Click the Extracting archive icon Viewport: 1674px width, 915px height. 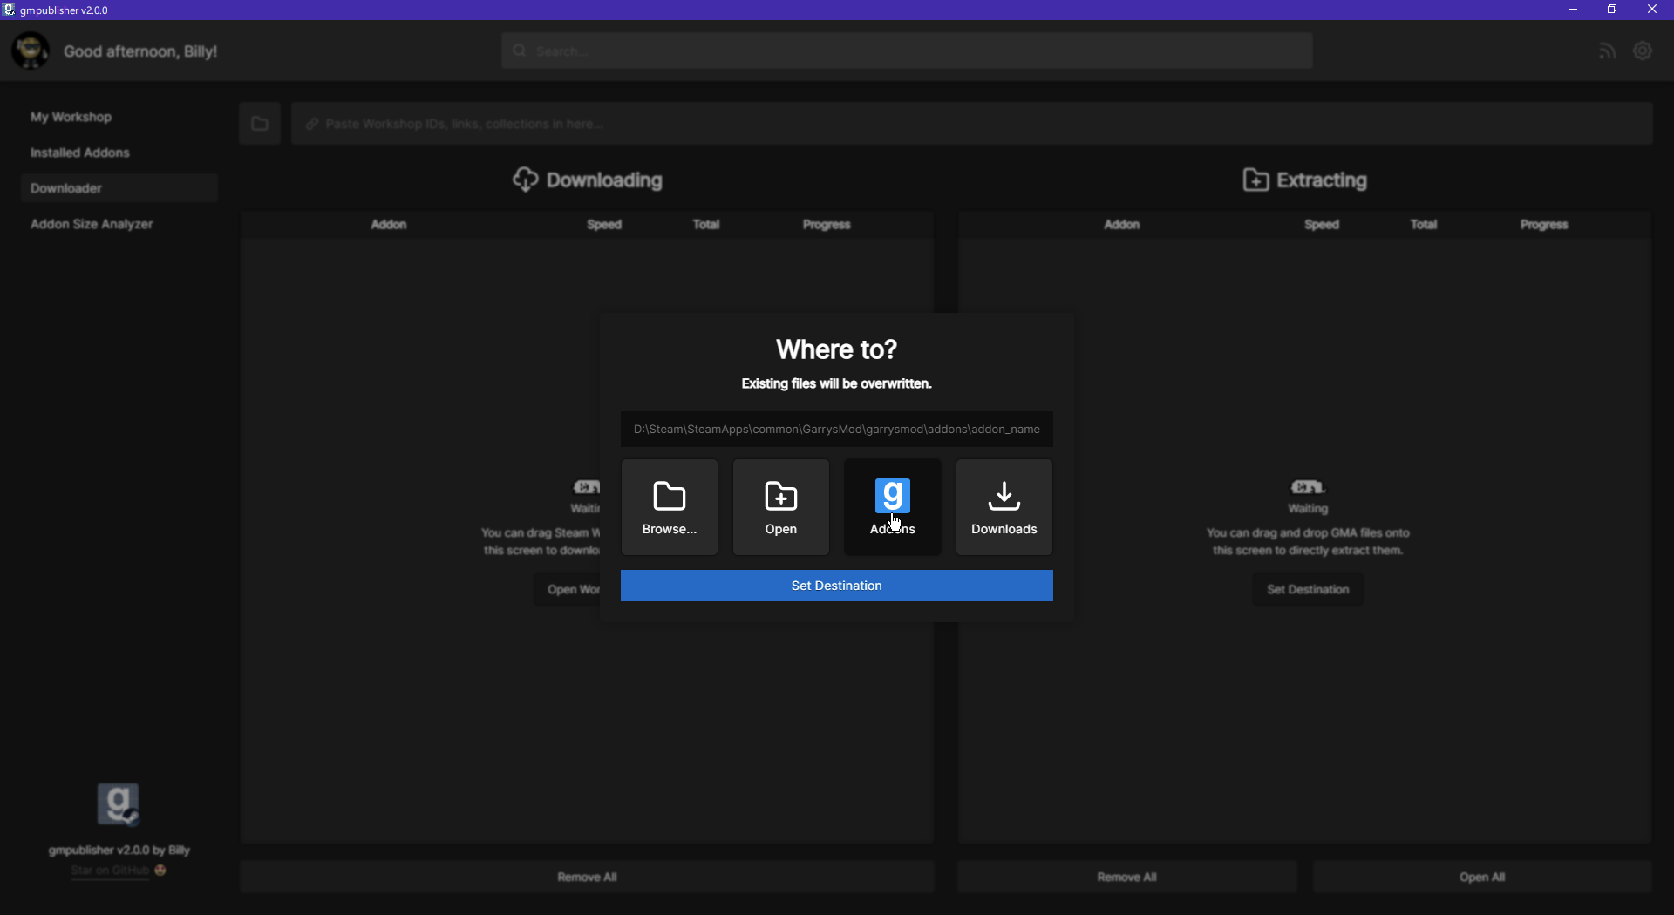tap(1256, 180)
